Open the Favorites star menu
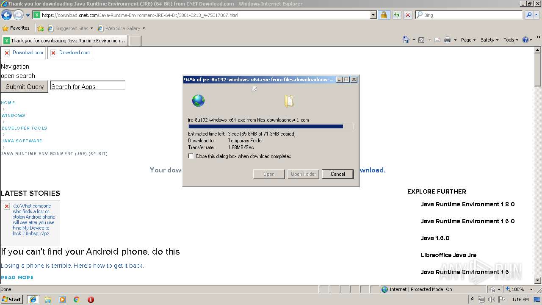The image size is (542, 305). [x=16, y=28]
